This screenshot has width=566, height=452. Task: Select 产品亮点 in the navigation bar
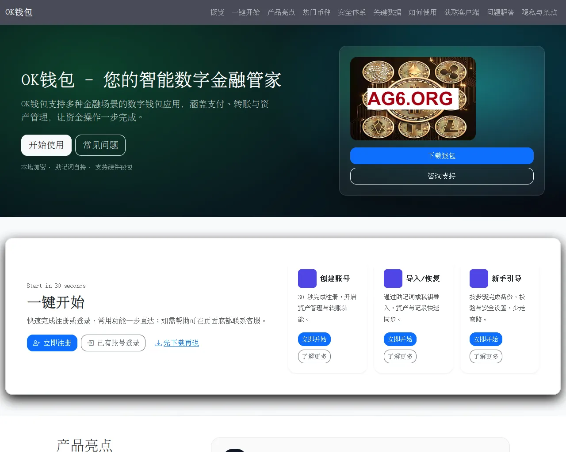point(281,12)
